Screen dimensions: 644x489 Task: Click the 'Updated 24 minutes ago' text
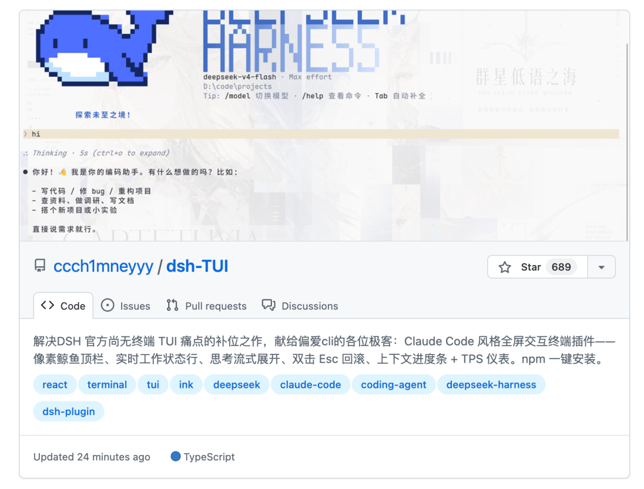point(92,457)
